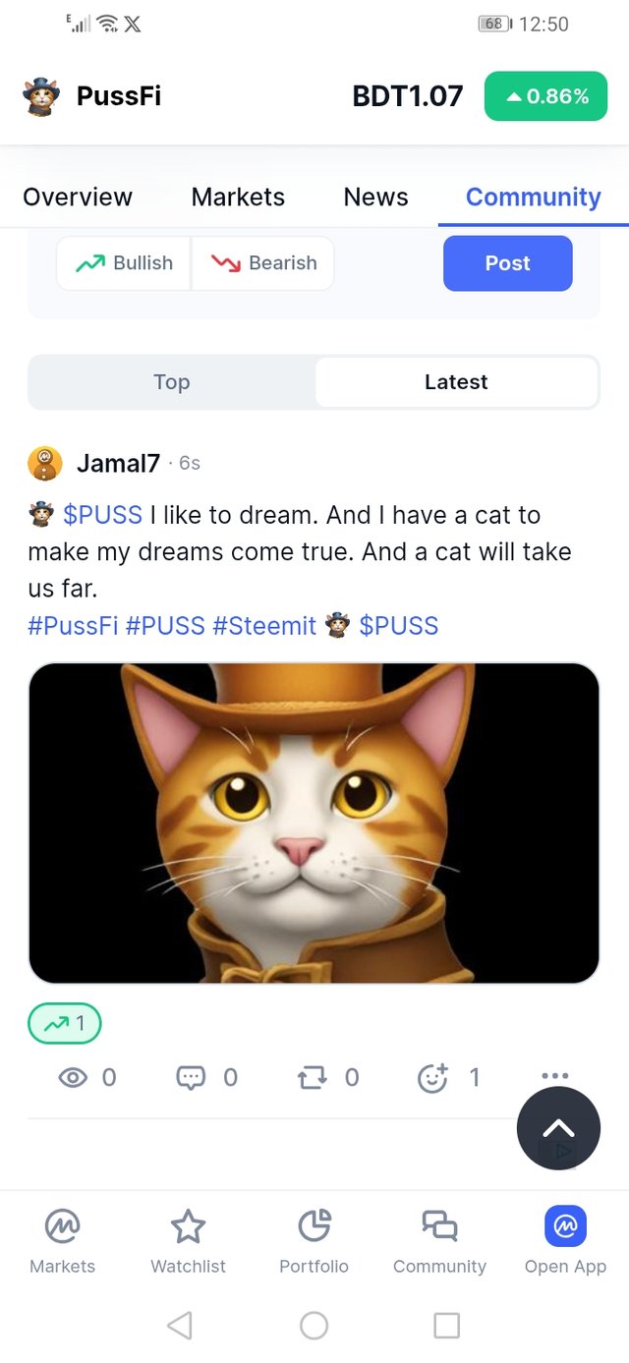Open the cat image in the post

pyautogui.click(x=314, y=823)
